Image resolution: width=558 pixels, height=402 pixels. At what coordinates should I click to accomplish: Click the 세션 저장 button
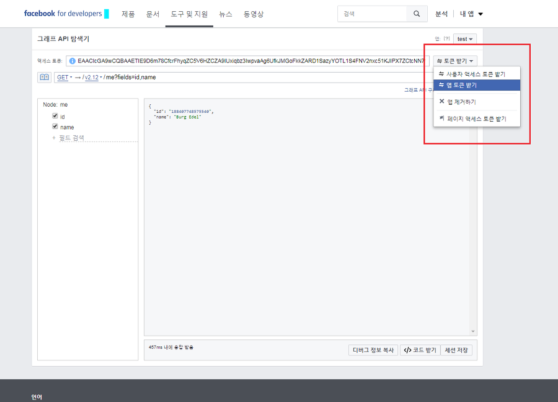coord(456,350)
